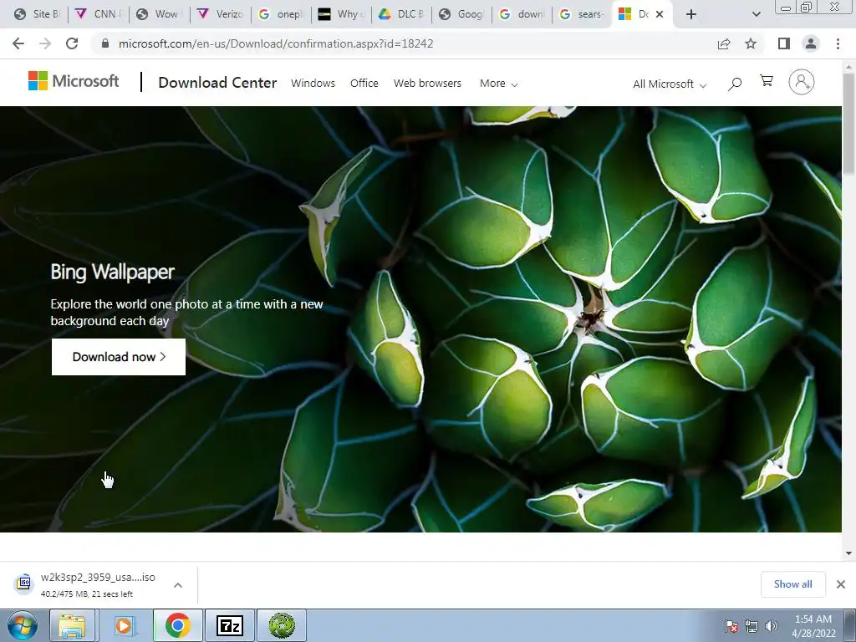
Task: Switch to the DLC Google Drive tab
Action: [x=402, y=14]
